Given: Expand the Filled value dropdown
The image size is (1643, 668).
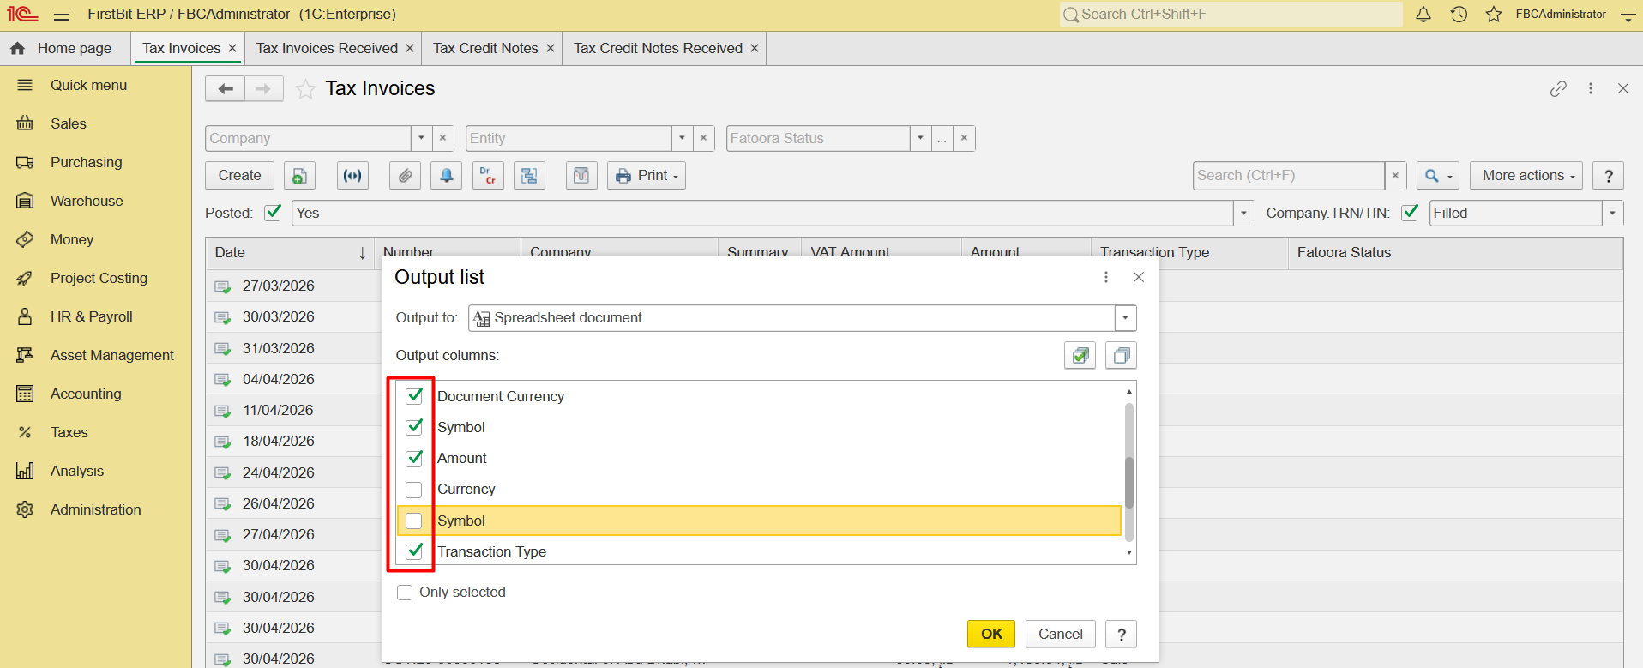Looking at the screenshot, I should coord(1613,214).
